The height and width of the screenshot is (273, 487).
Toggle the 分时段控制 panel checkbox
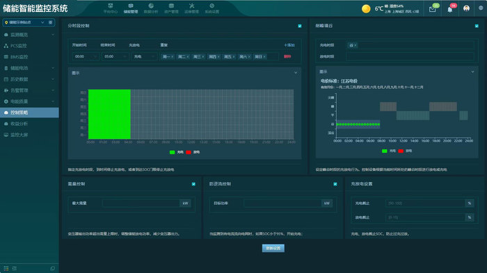click(x=300, y=26)
